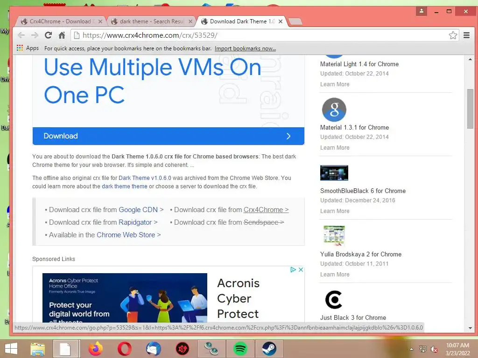Viewport: 478px width, 358px height.
Task: Open the Apps grid shortcut
Action: point(28,48)
